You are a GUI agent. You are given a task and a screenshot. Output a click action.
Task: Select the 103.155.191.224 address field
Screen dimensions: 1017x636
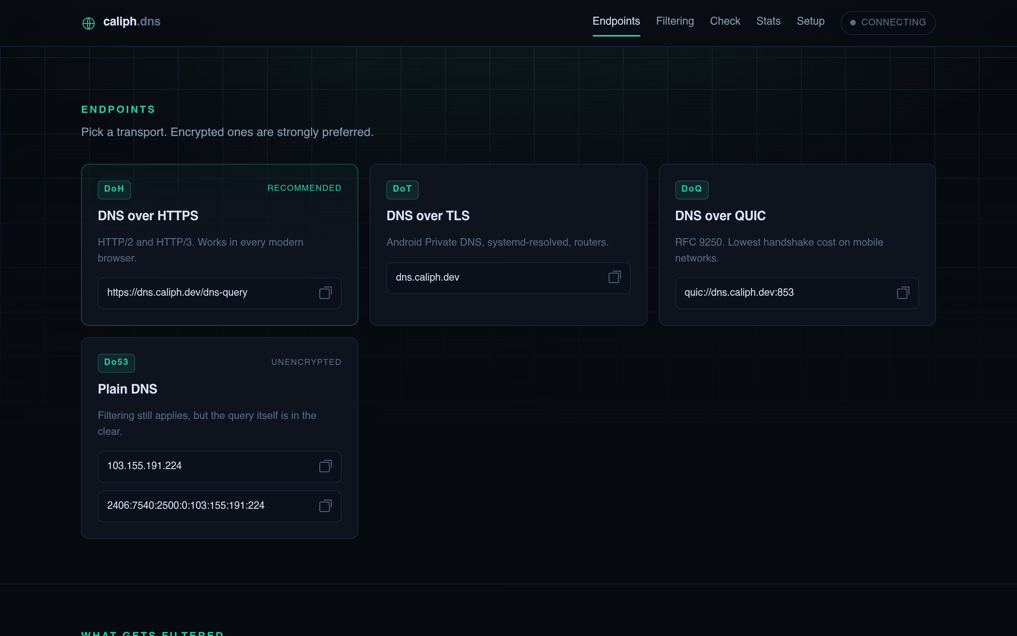pyautogui.click(x=219, y=467)
